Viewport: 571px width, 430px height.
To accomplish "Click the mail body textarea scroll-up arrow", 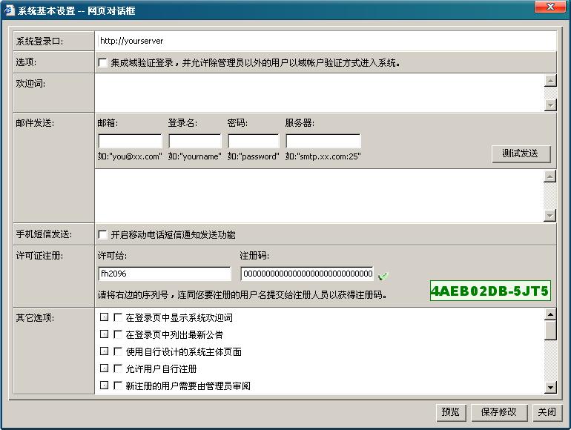I will coord(549,176).
